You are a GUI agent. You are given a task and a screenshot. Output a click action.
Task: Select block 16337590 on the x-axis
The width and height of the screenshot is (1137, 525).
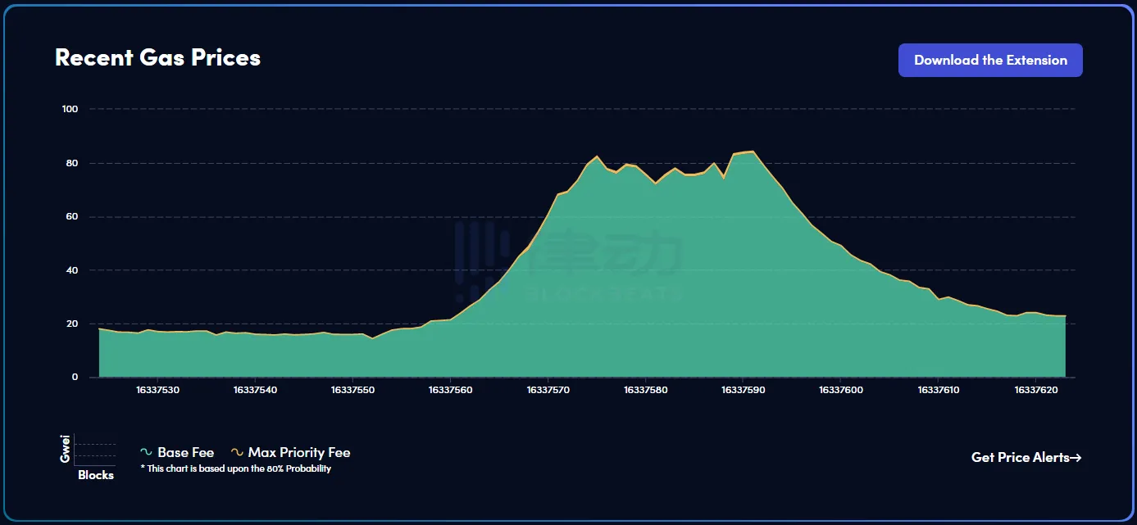click(x=744, y=391)
